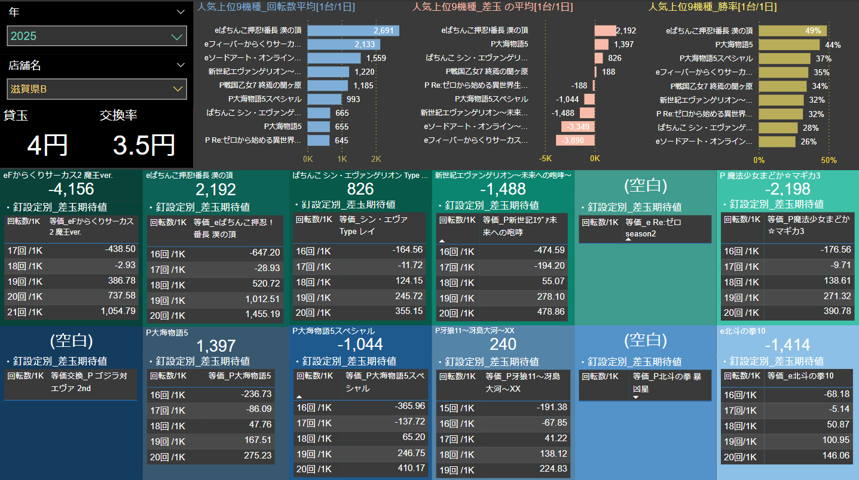Select the 2,691 bar in 回転数平均 chart
Image resolution: width=859 pixels, height=480 pixels.
tap(353, 30)
